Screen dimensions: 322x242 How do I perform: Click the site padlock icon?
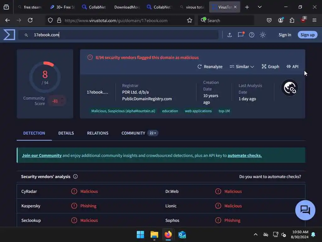(x=59, y=20)
